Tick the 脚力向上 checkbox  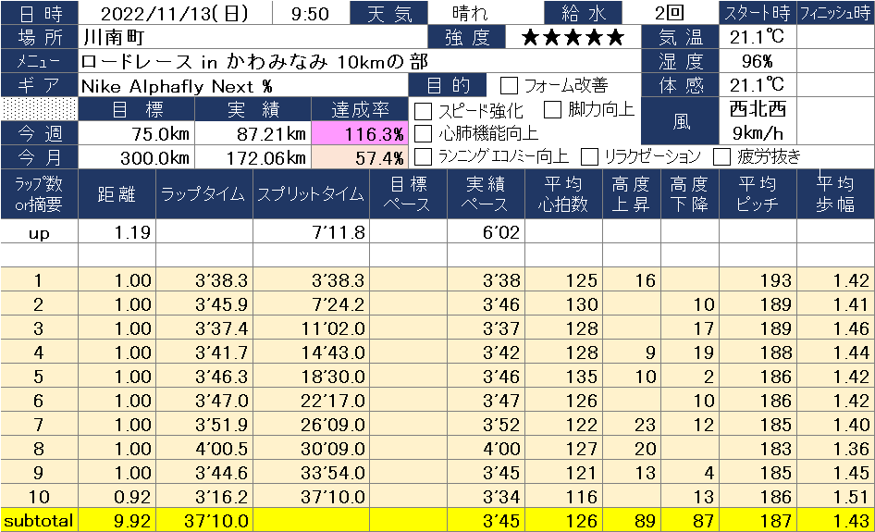(552, 110)
